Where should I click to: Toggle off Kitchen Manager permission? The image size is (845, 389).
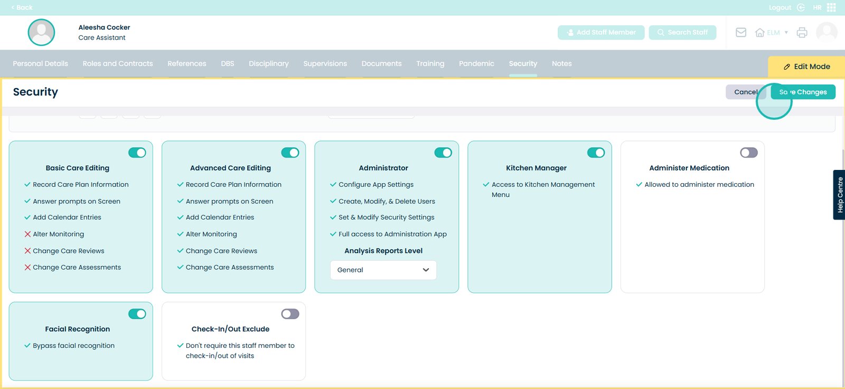click(x=596, y=153)
